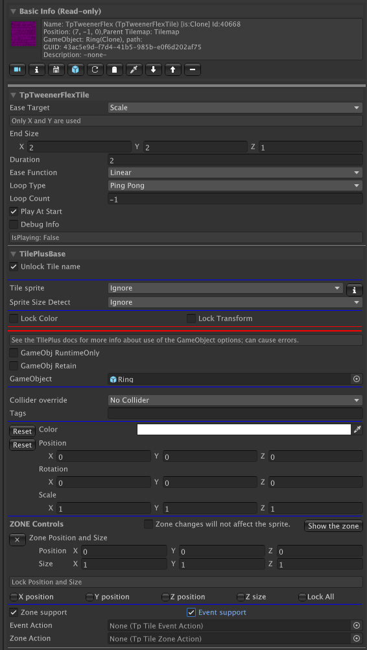Open the Ease Target dropdown

235,108
